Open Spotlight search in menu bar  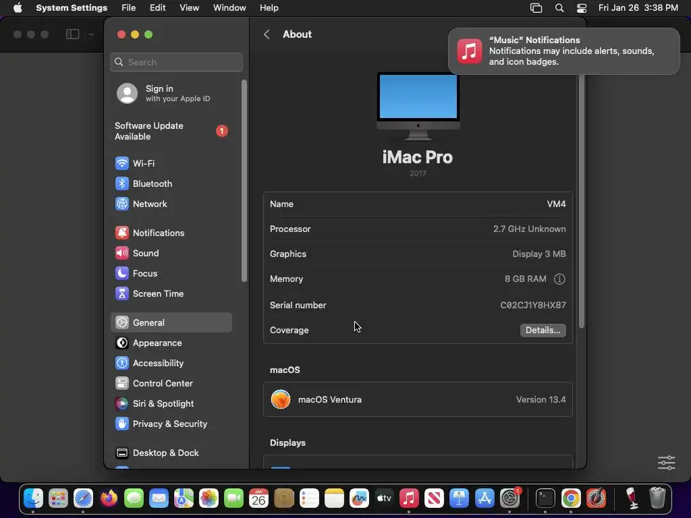(559, 8)
